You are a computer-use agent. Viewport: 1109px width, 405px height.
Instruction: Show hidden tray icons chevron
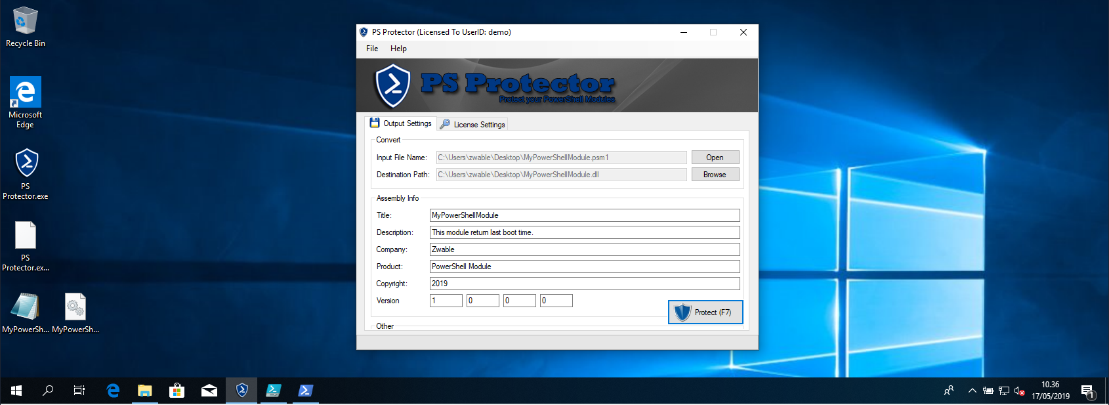(x=972, y=391)
